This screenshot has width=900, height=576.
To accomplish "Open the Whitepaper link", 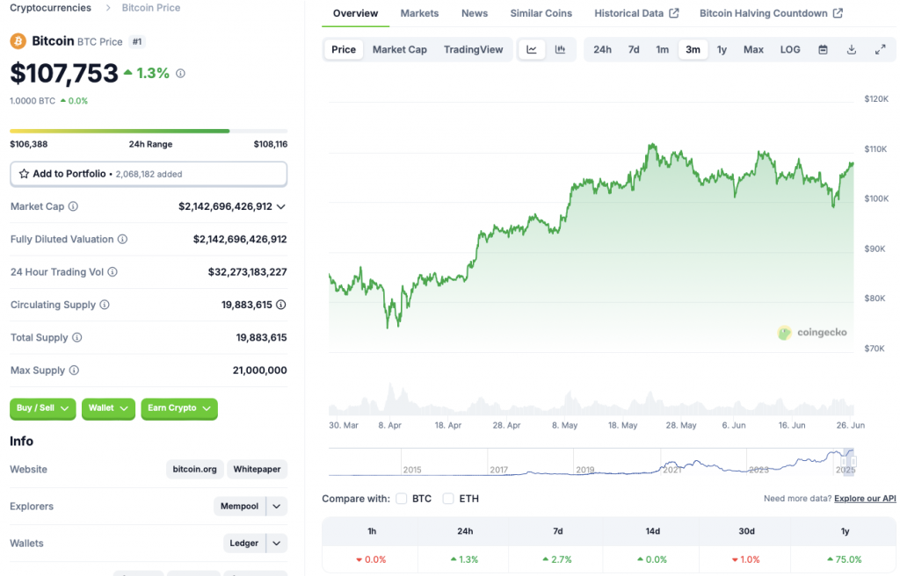I will click(x=258, y=469).
